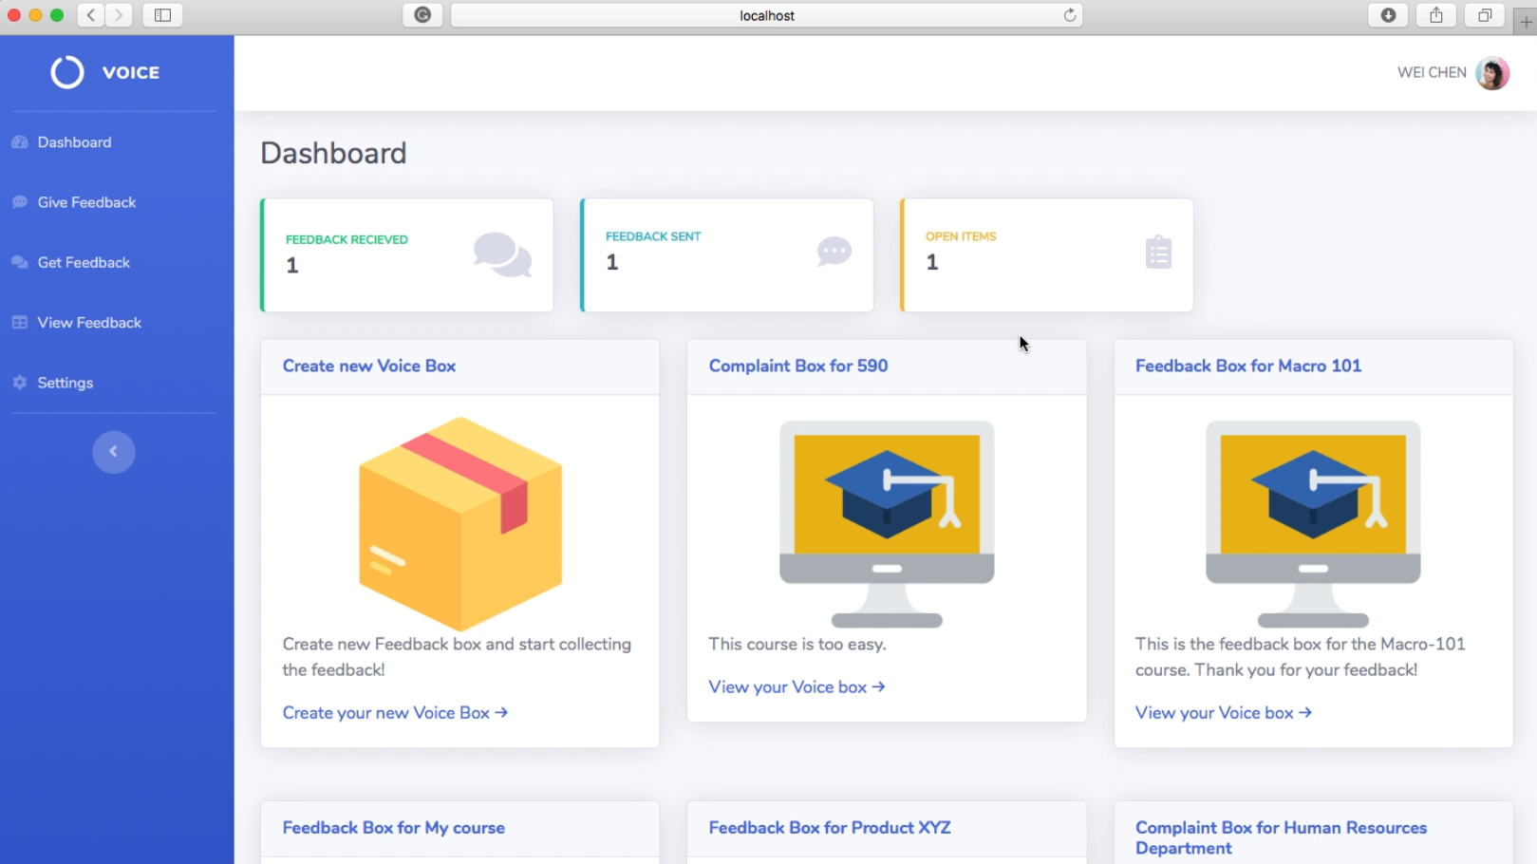Click the Macro 101 graduation cap monitor image
The width and height of the screenshot is (1537, 864).
tap(1313, 524)
